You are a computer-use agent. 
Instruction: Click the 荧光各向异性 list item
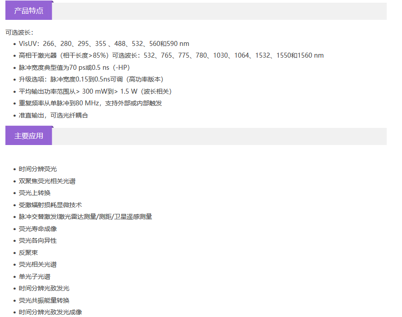click(x=38, y=240)
